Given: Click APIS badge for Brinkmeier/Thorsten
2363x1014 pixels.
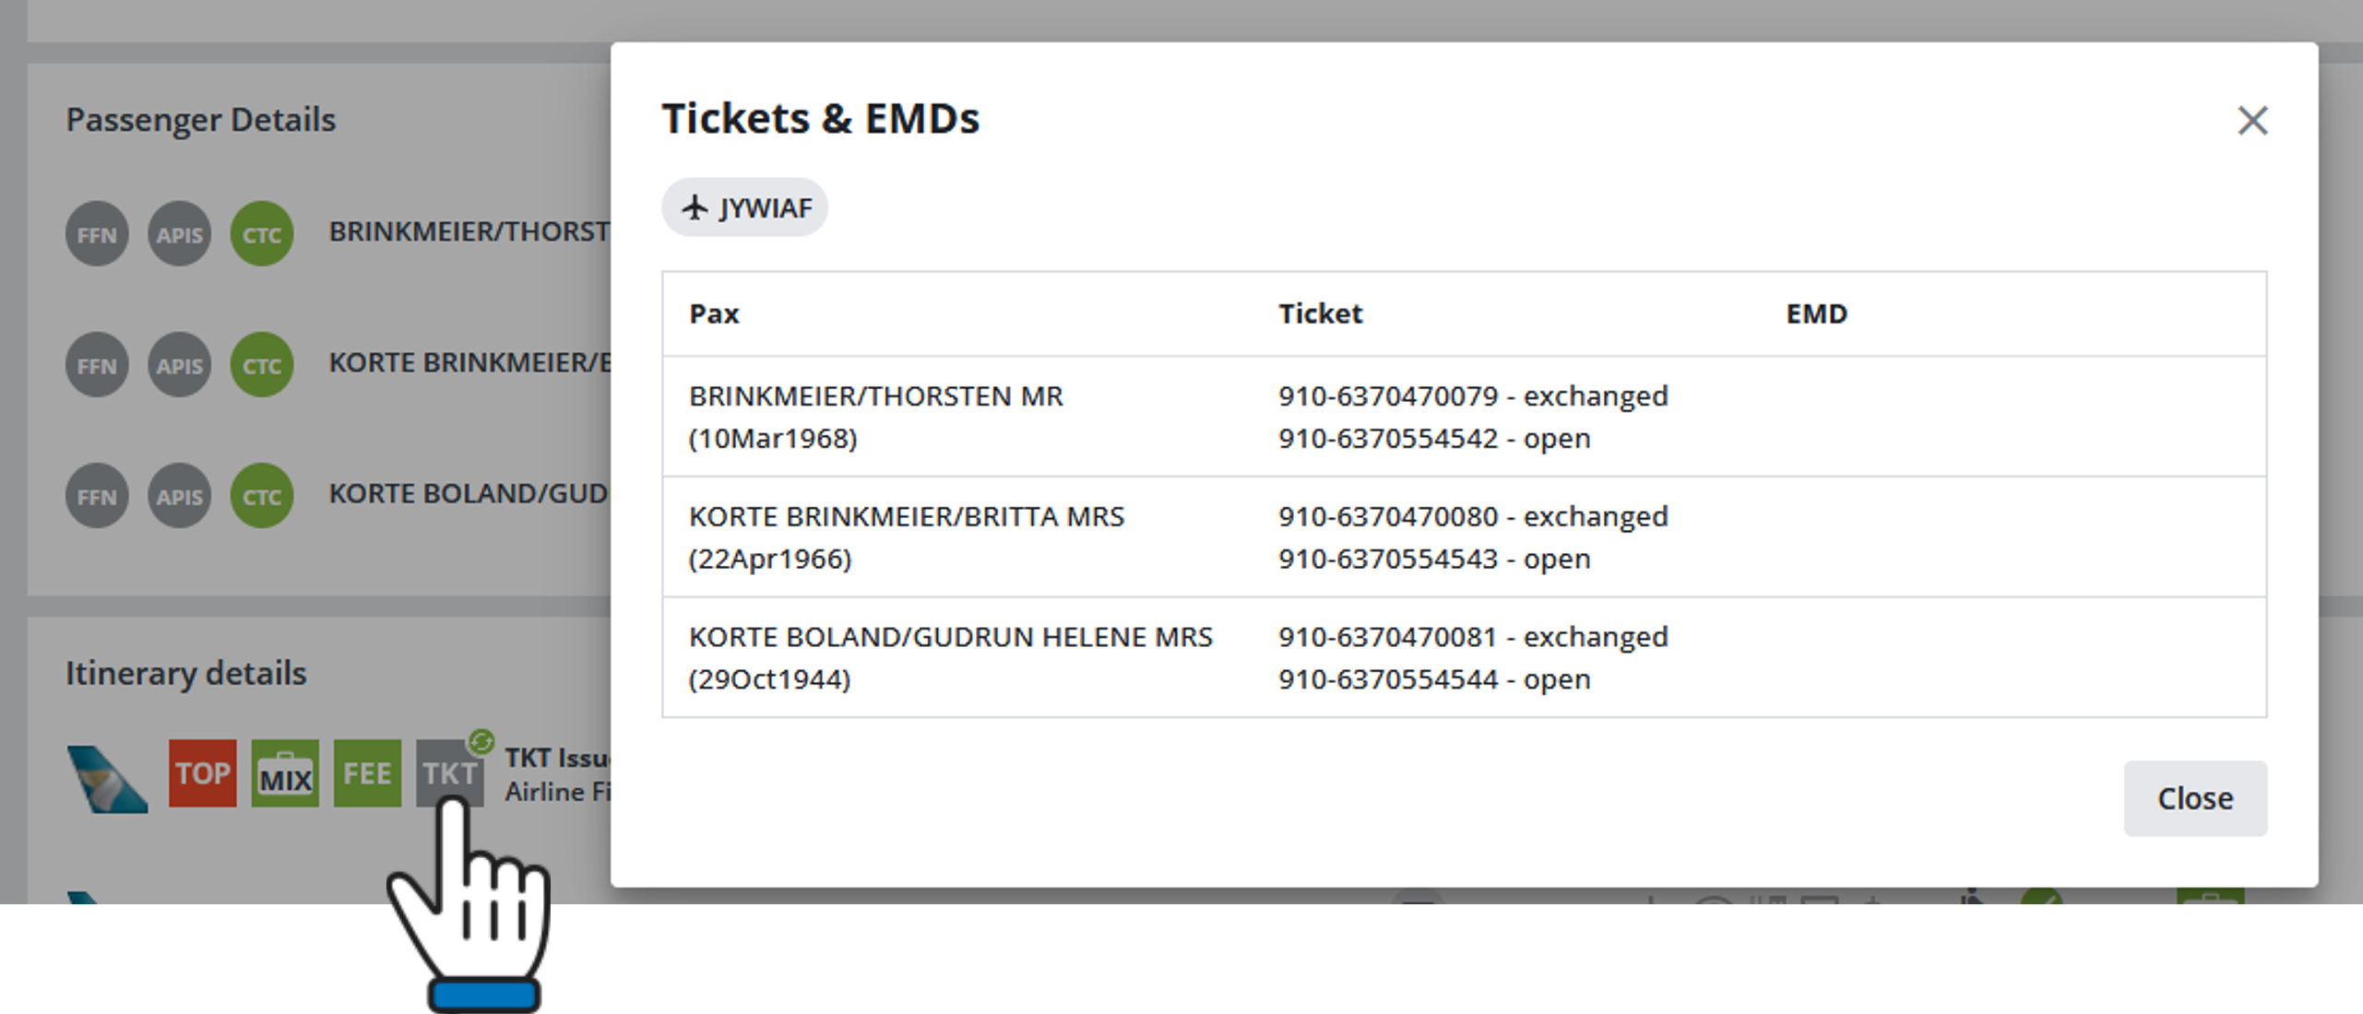Looking at the screenshot, I should [179, 234].
